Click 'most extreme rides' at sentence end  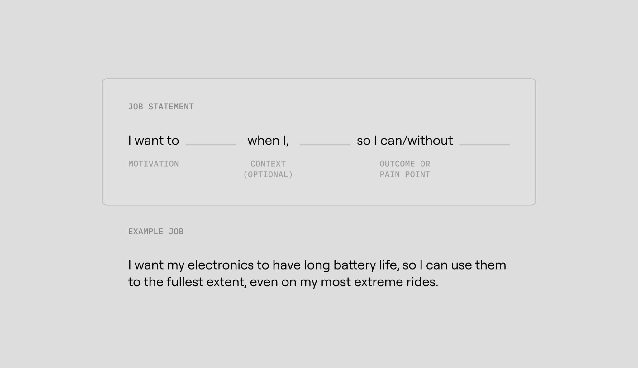click(379, 282)
